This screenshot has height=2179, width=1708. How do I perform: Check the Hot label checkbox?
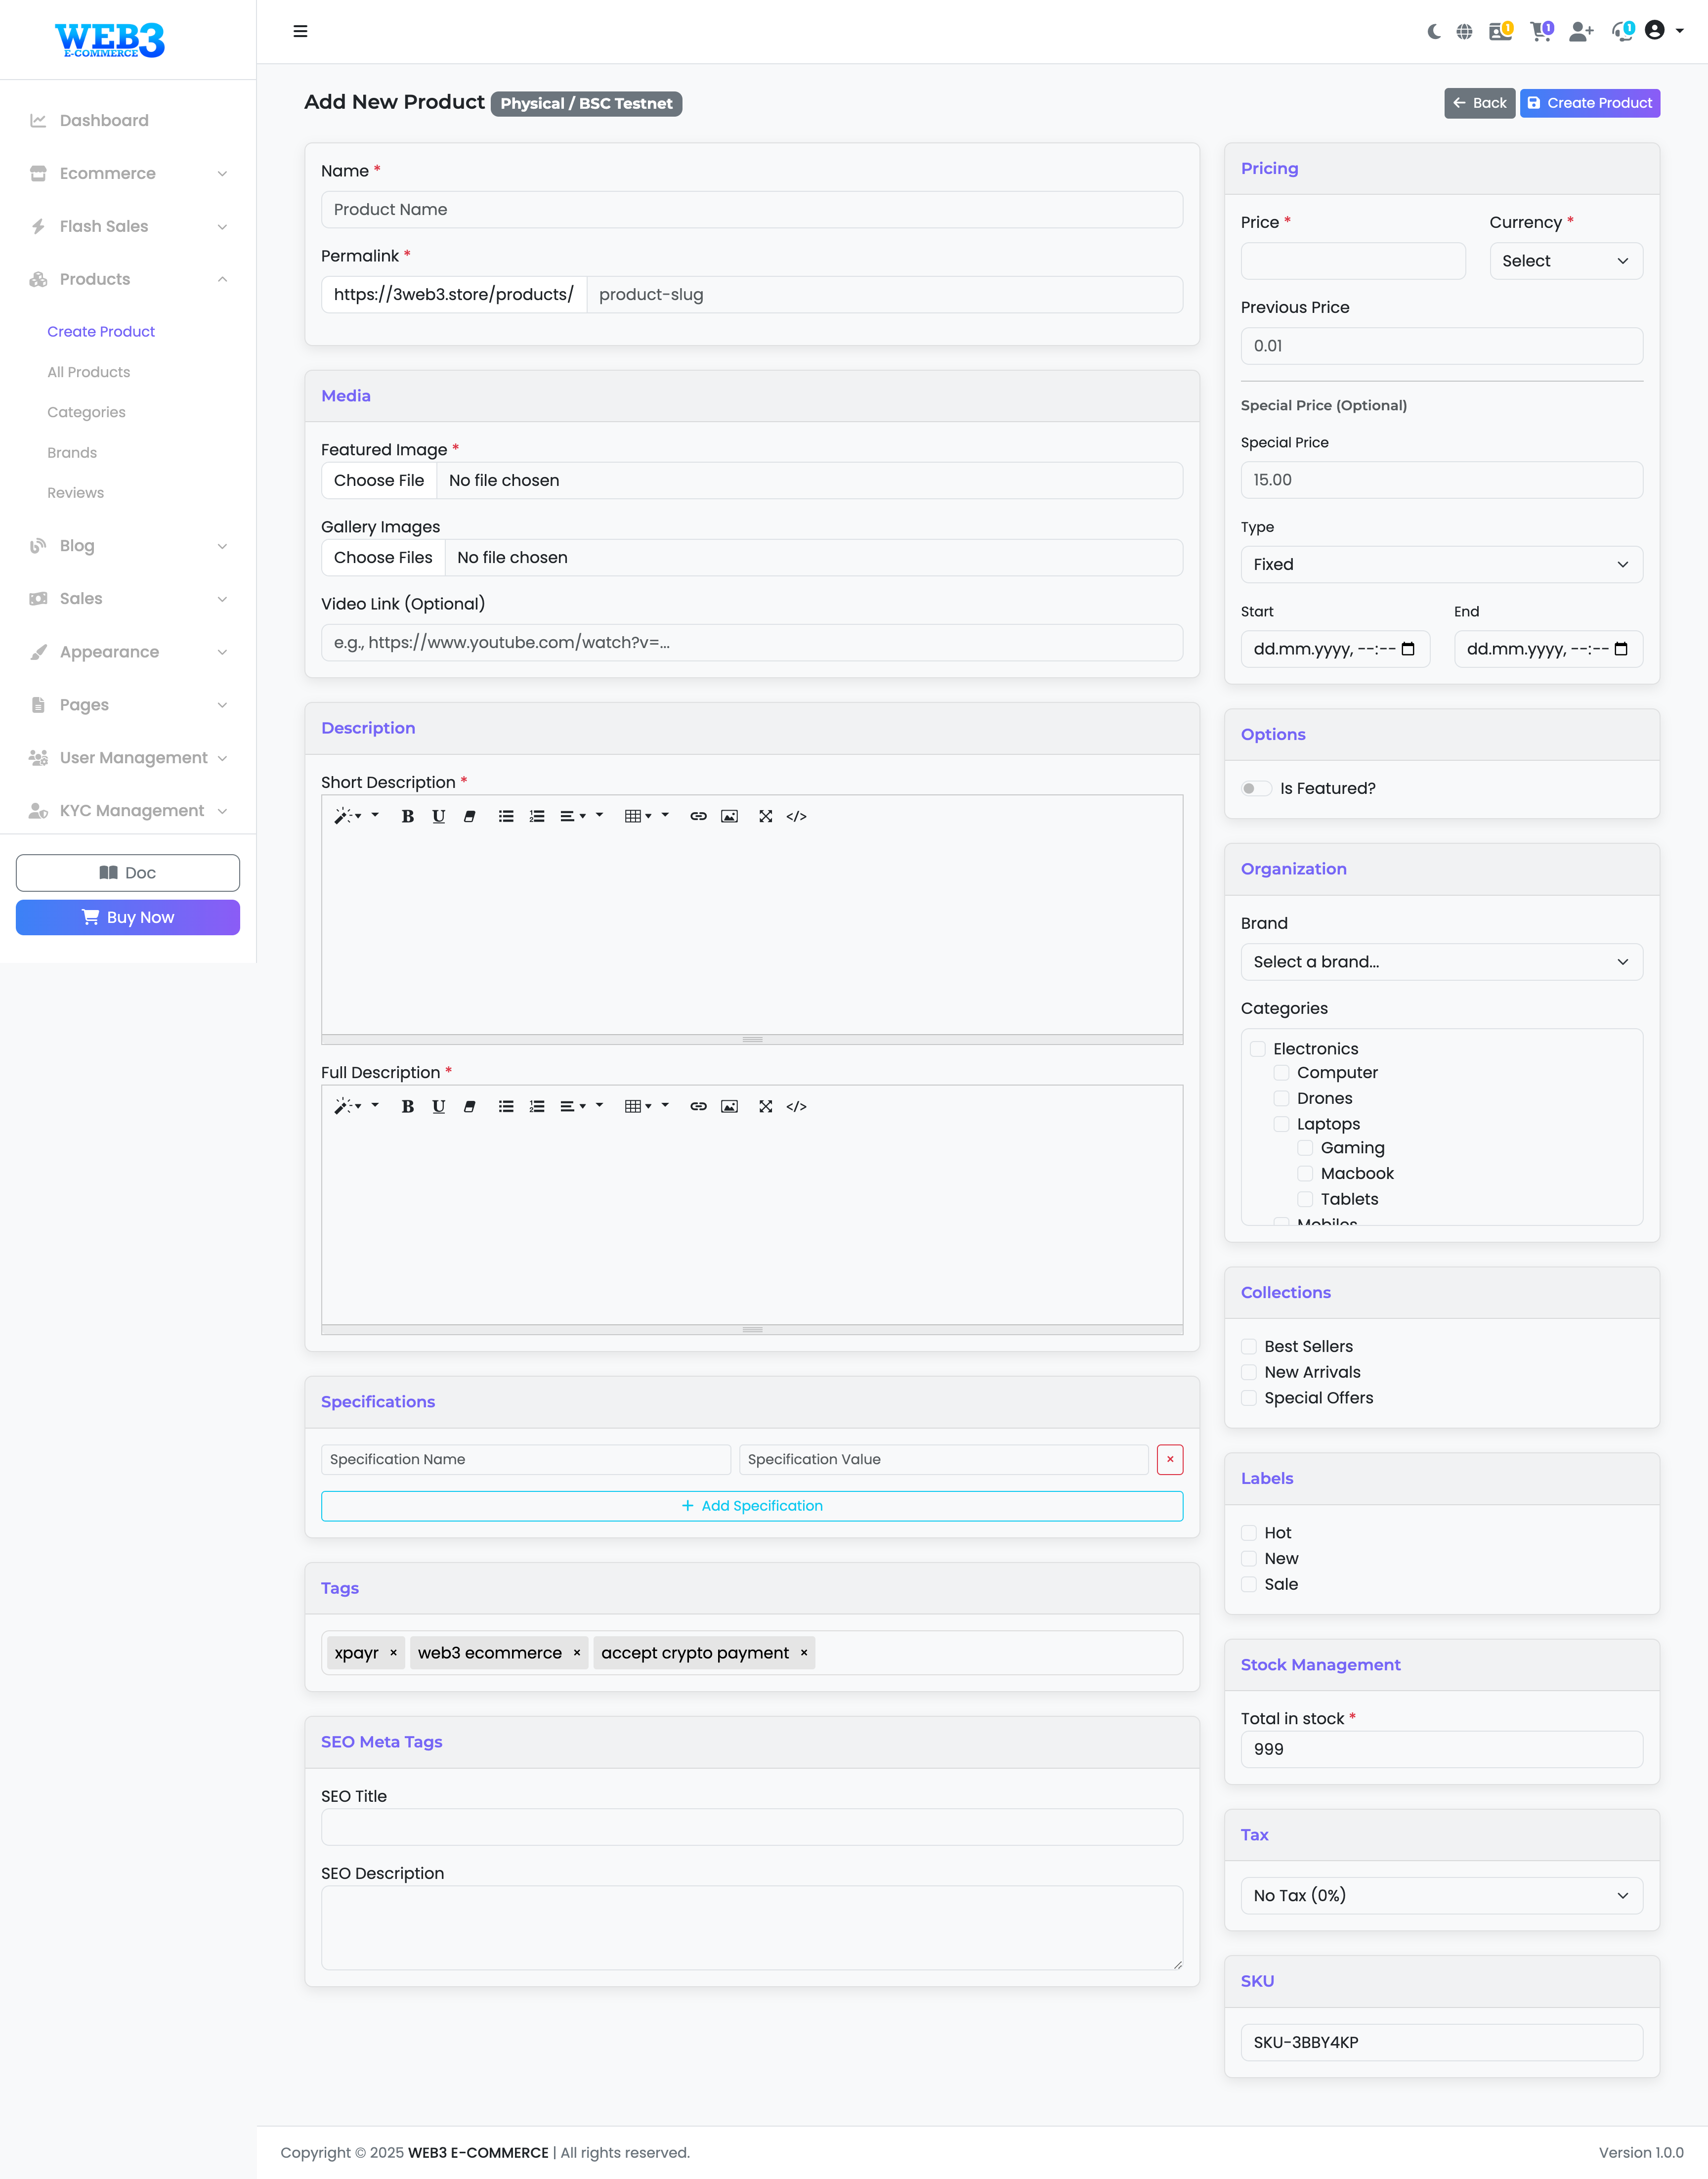(1249, 1533)
